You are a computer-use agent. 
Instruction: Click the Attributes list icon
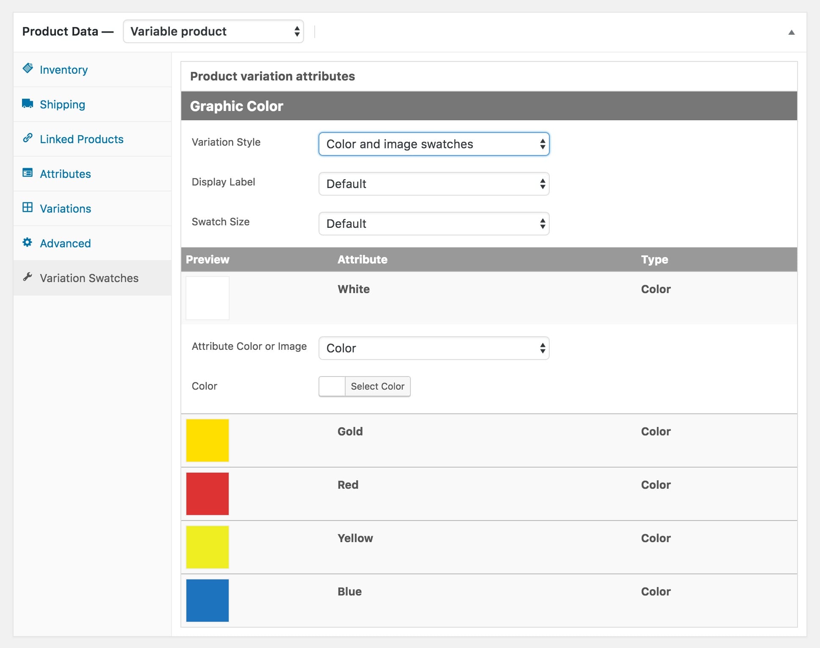[x=28, y=173]
